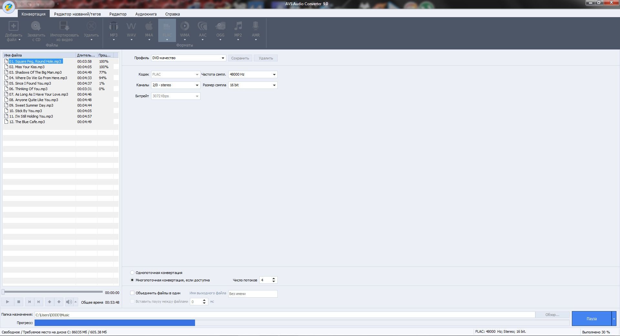The image size is (620, 336).
Task: Click the Обзор browse button
Action: click(552, 315)
